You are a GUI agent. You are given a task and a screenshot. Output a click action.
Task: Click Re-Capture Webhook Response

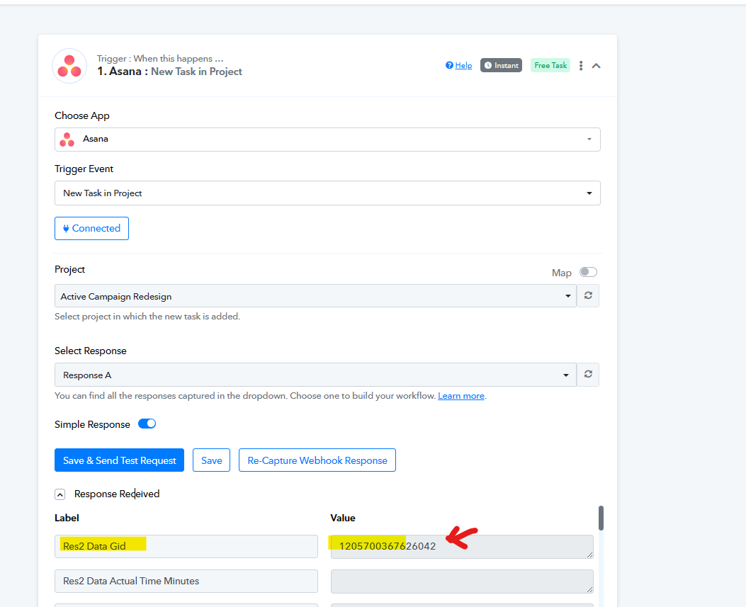click(317, 460)
